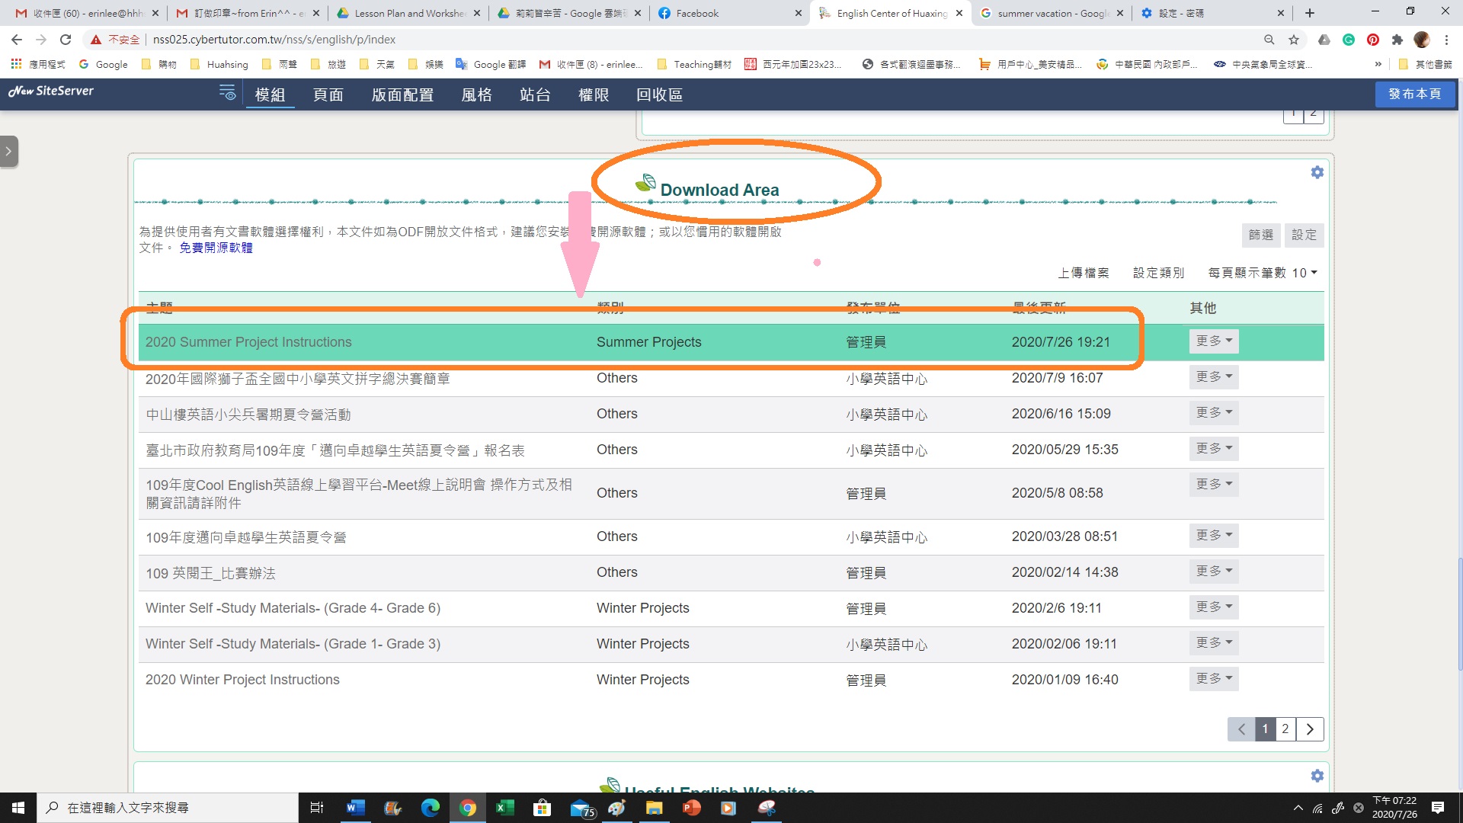The image size is (1463, 823).
Task: Open the 回收區 menu item
Action: (x=659, y=95)
